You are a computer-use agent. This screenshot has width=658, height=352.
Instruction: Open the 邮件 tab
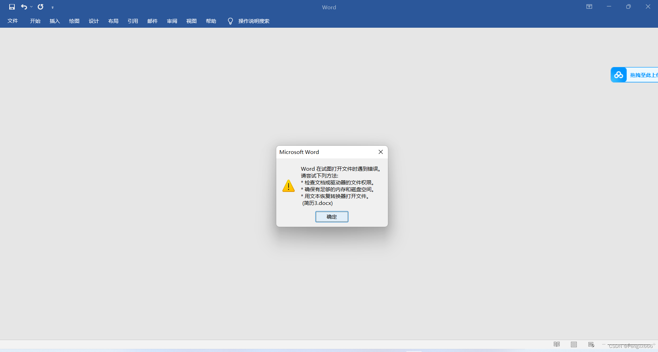[x=153, y=21]
